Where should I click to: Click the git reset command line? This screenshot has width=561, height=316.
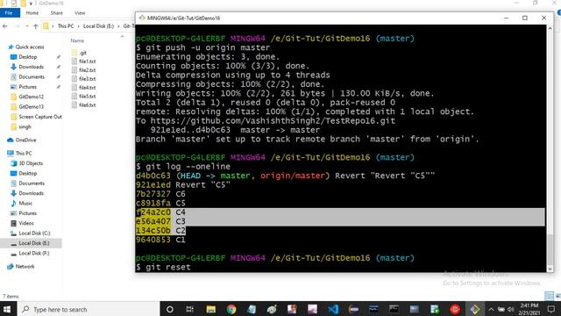pyautogui.click(x=163, y=267)
